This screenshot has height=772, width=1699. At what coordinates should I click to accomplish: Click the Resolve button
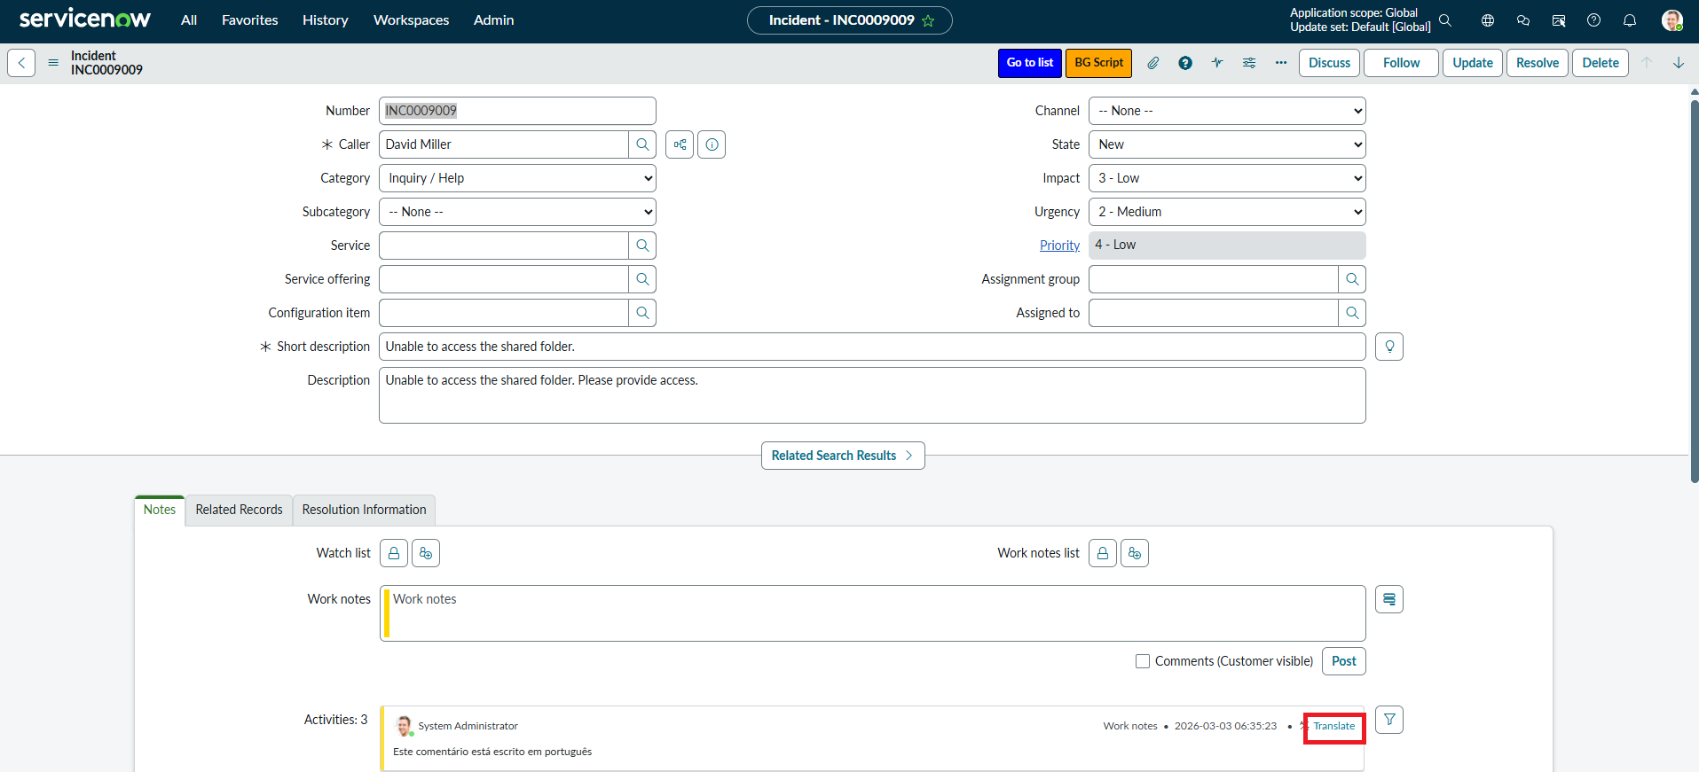1538,63
